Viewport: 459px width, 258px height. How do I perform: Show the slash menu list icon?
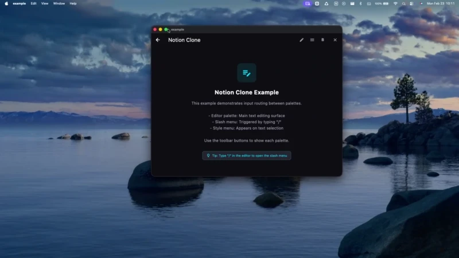coord(312,40)
